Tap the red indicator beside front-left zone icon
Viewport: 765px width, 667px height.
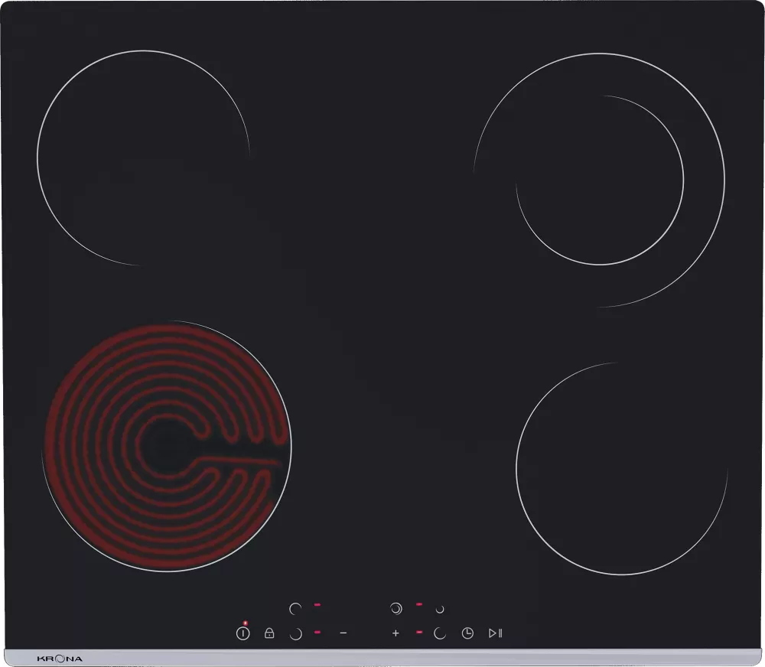[317, 633]
